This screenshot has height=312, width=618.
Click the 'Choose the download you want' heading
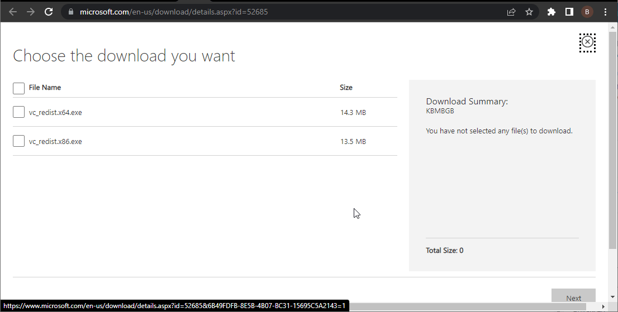pyautogui.click(x=123, y=56)
